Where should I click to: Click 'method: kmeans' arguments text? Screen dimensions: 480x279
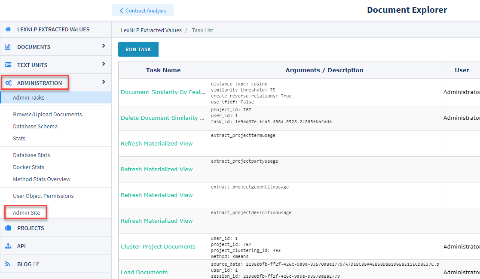229,256
